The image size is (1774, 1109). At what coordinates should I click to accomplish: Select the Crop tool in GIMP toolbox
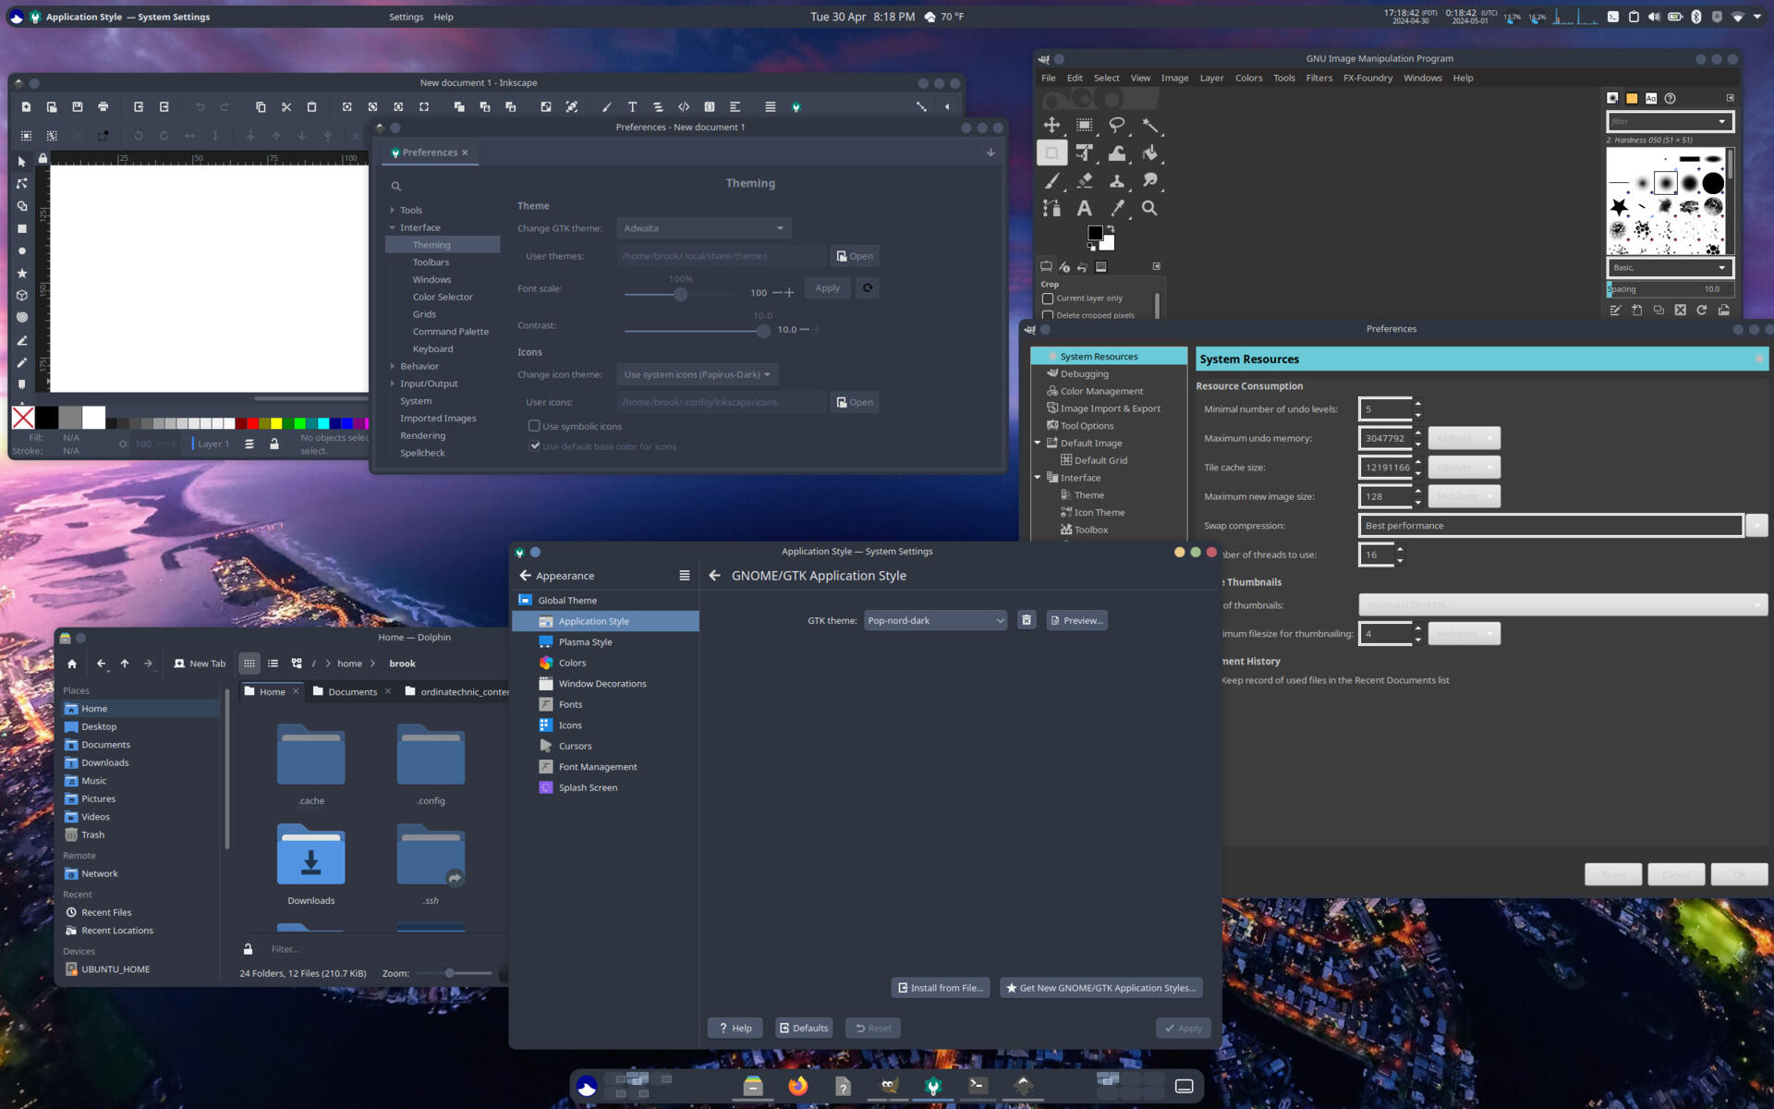coord(1051,152)
